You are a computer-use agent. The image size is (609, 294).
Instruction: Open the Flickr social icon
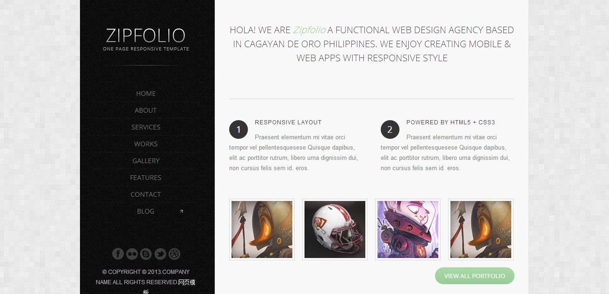[x=132, y=254]
